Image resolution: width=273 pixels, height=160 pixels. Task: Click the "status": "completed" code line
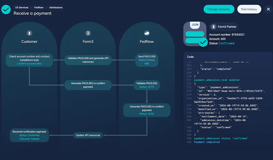[x=216, y=69]
